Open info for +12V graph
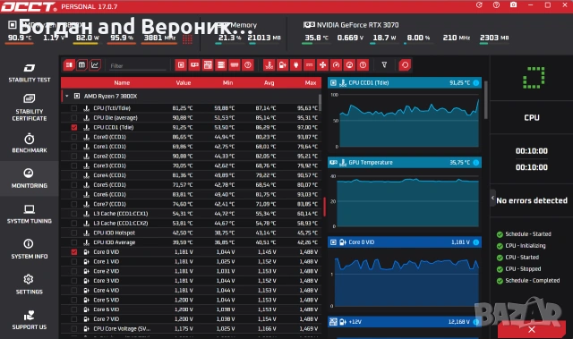Screen dimensions: 573x339 pyautogui.click(x=475, y=322)
